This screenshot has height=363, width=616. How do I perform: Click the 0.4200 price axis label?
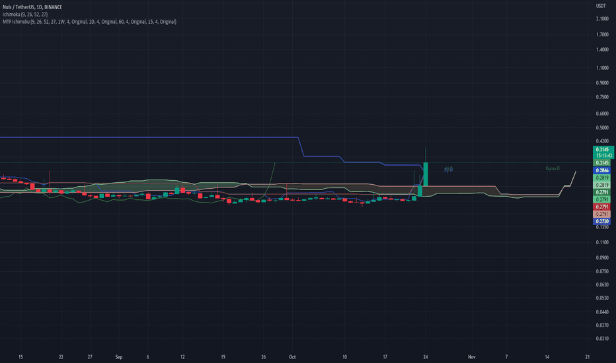pyautogui.click(x=602, y=141)
